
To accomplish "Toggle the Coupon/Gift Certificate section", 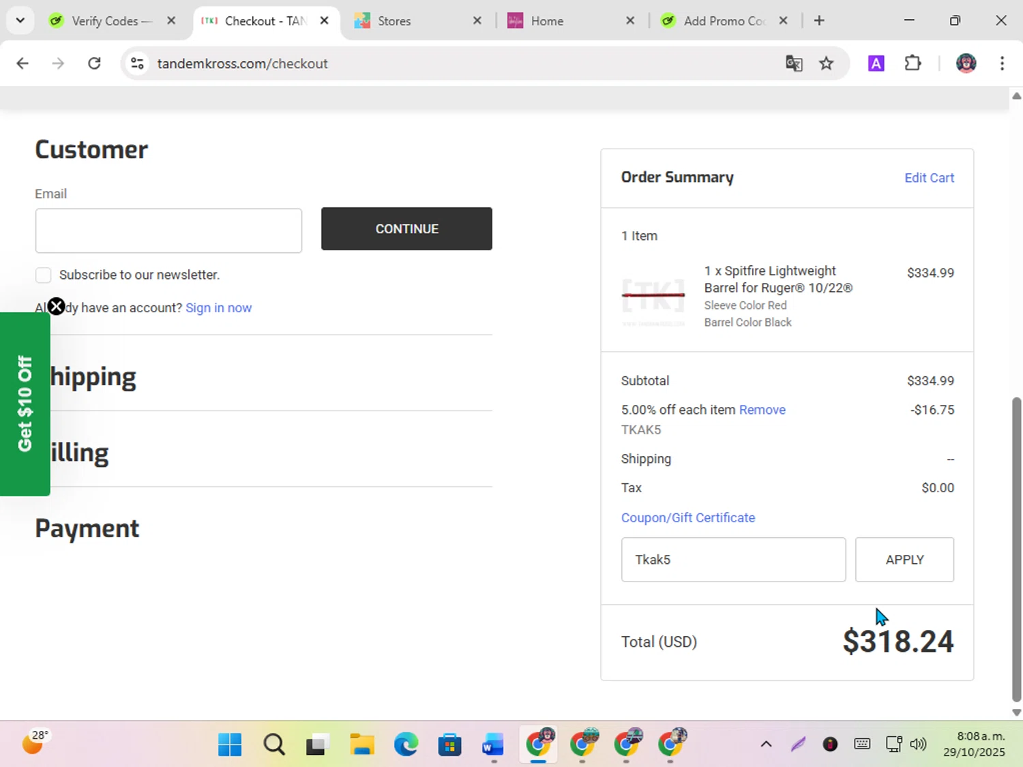I will (687, 517).
